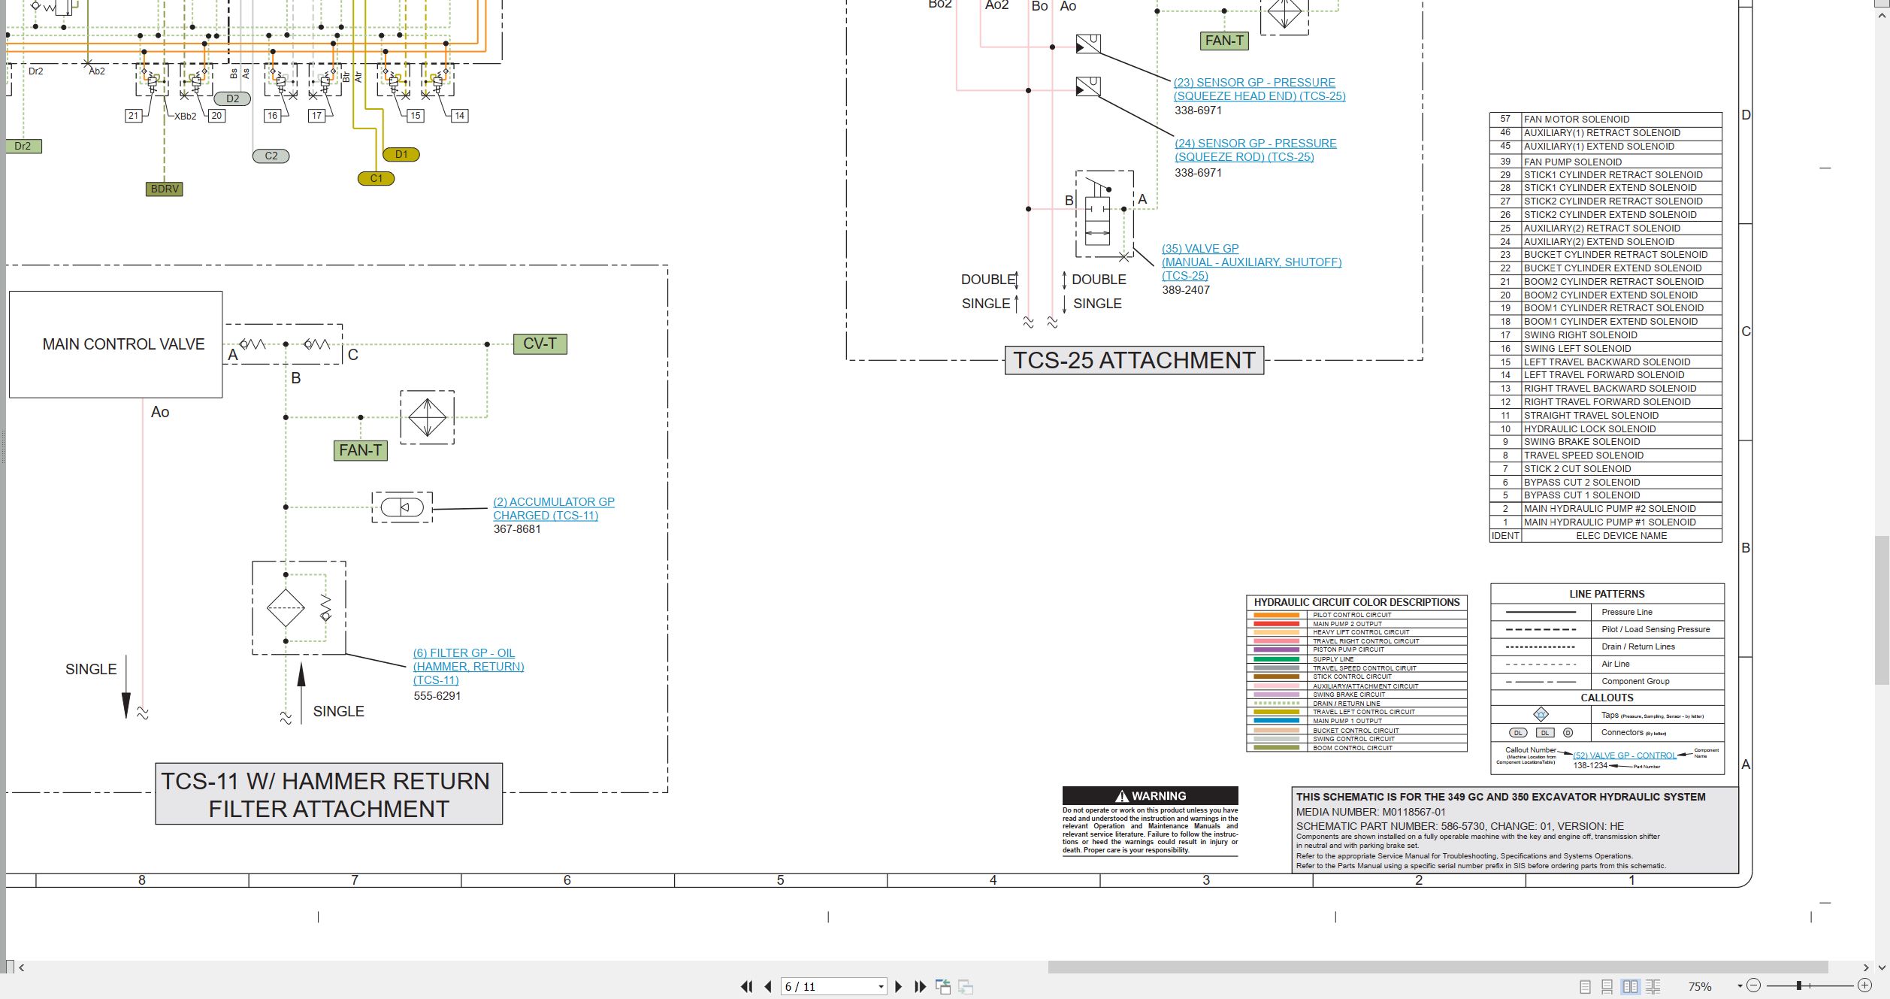
Task: Click the HYDRAULIC LOCK SOLENOID table row
Action: [x=1606, y=428]
